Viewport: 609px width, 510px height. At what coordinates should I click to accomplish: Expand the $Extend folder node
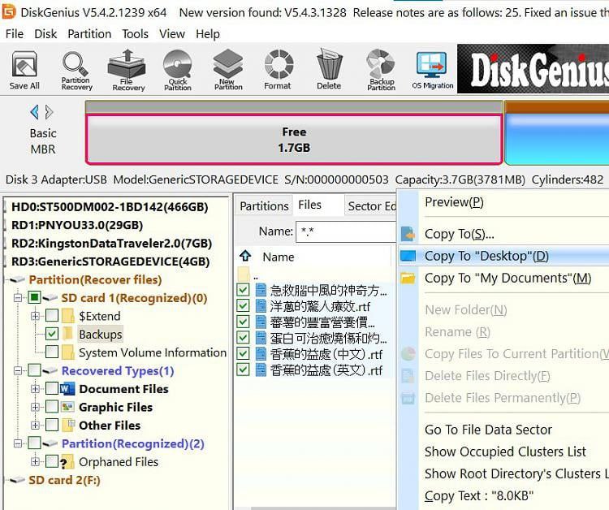click(35, 316)
